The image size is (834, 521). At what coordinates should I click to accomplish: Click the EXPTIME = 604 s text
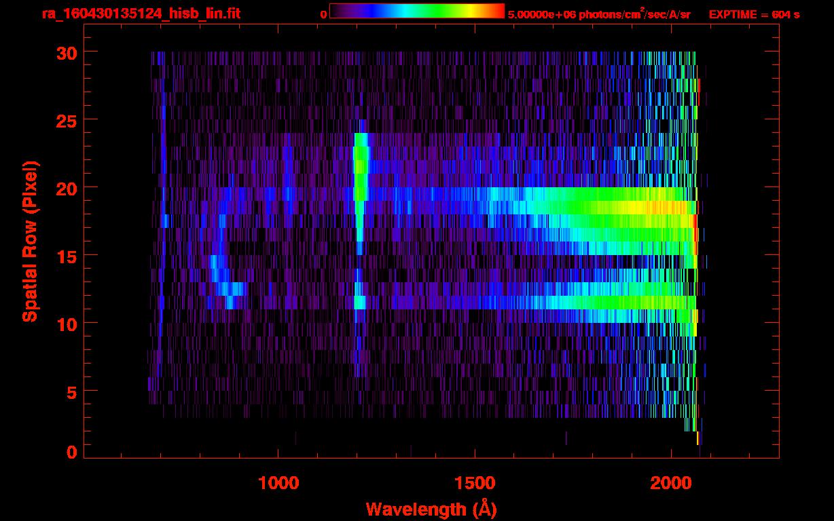[x=754, y=14]
